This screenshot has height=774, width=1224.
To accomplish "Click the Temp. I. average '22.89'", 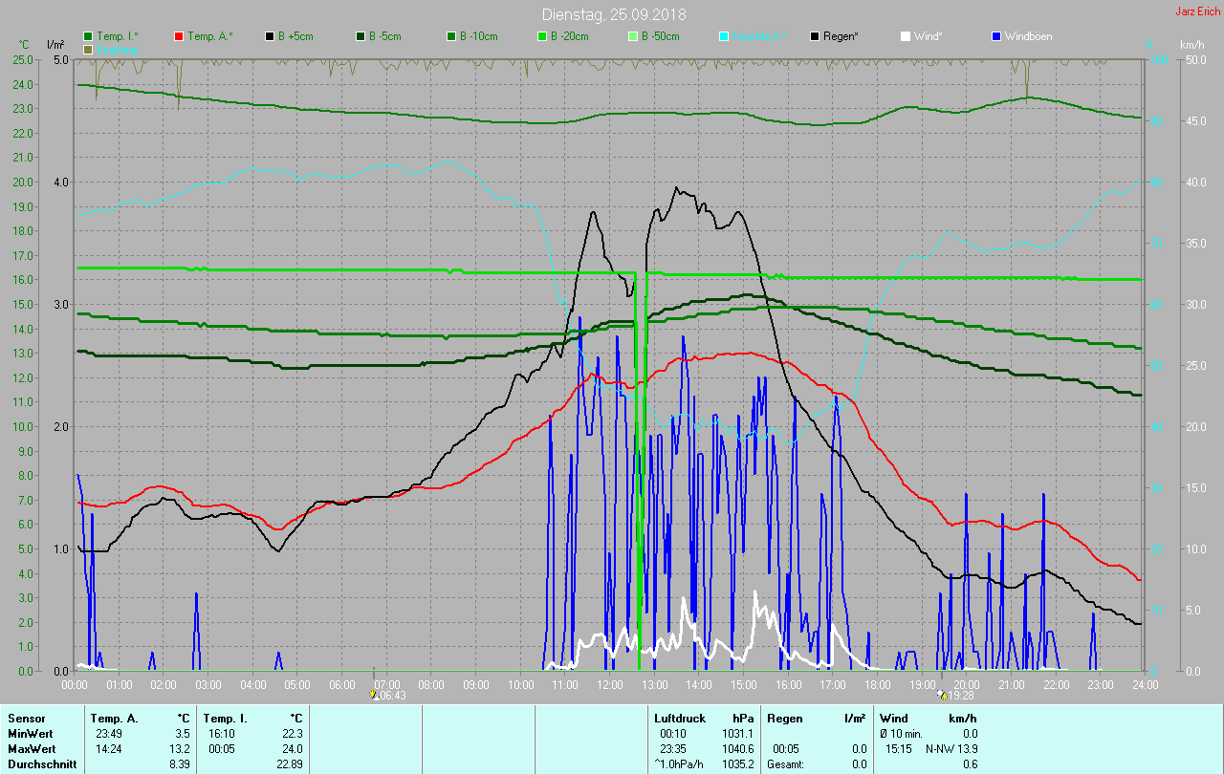I will coord(288,763).
